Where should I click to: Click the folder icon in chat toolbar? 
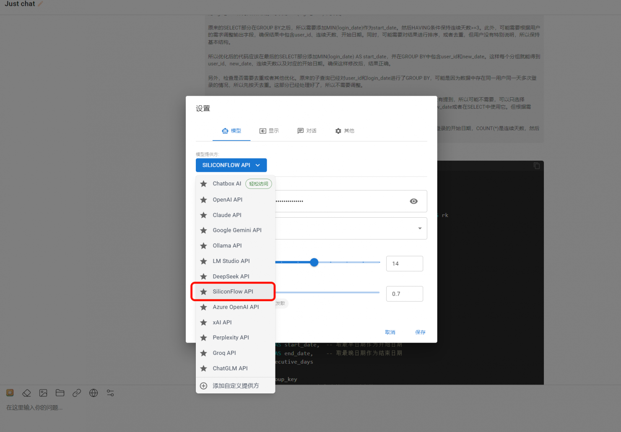pos(60,393)
